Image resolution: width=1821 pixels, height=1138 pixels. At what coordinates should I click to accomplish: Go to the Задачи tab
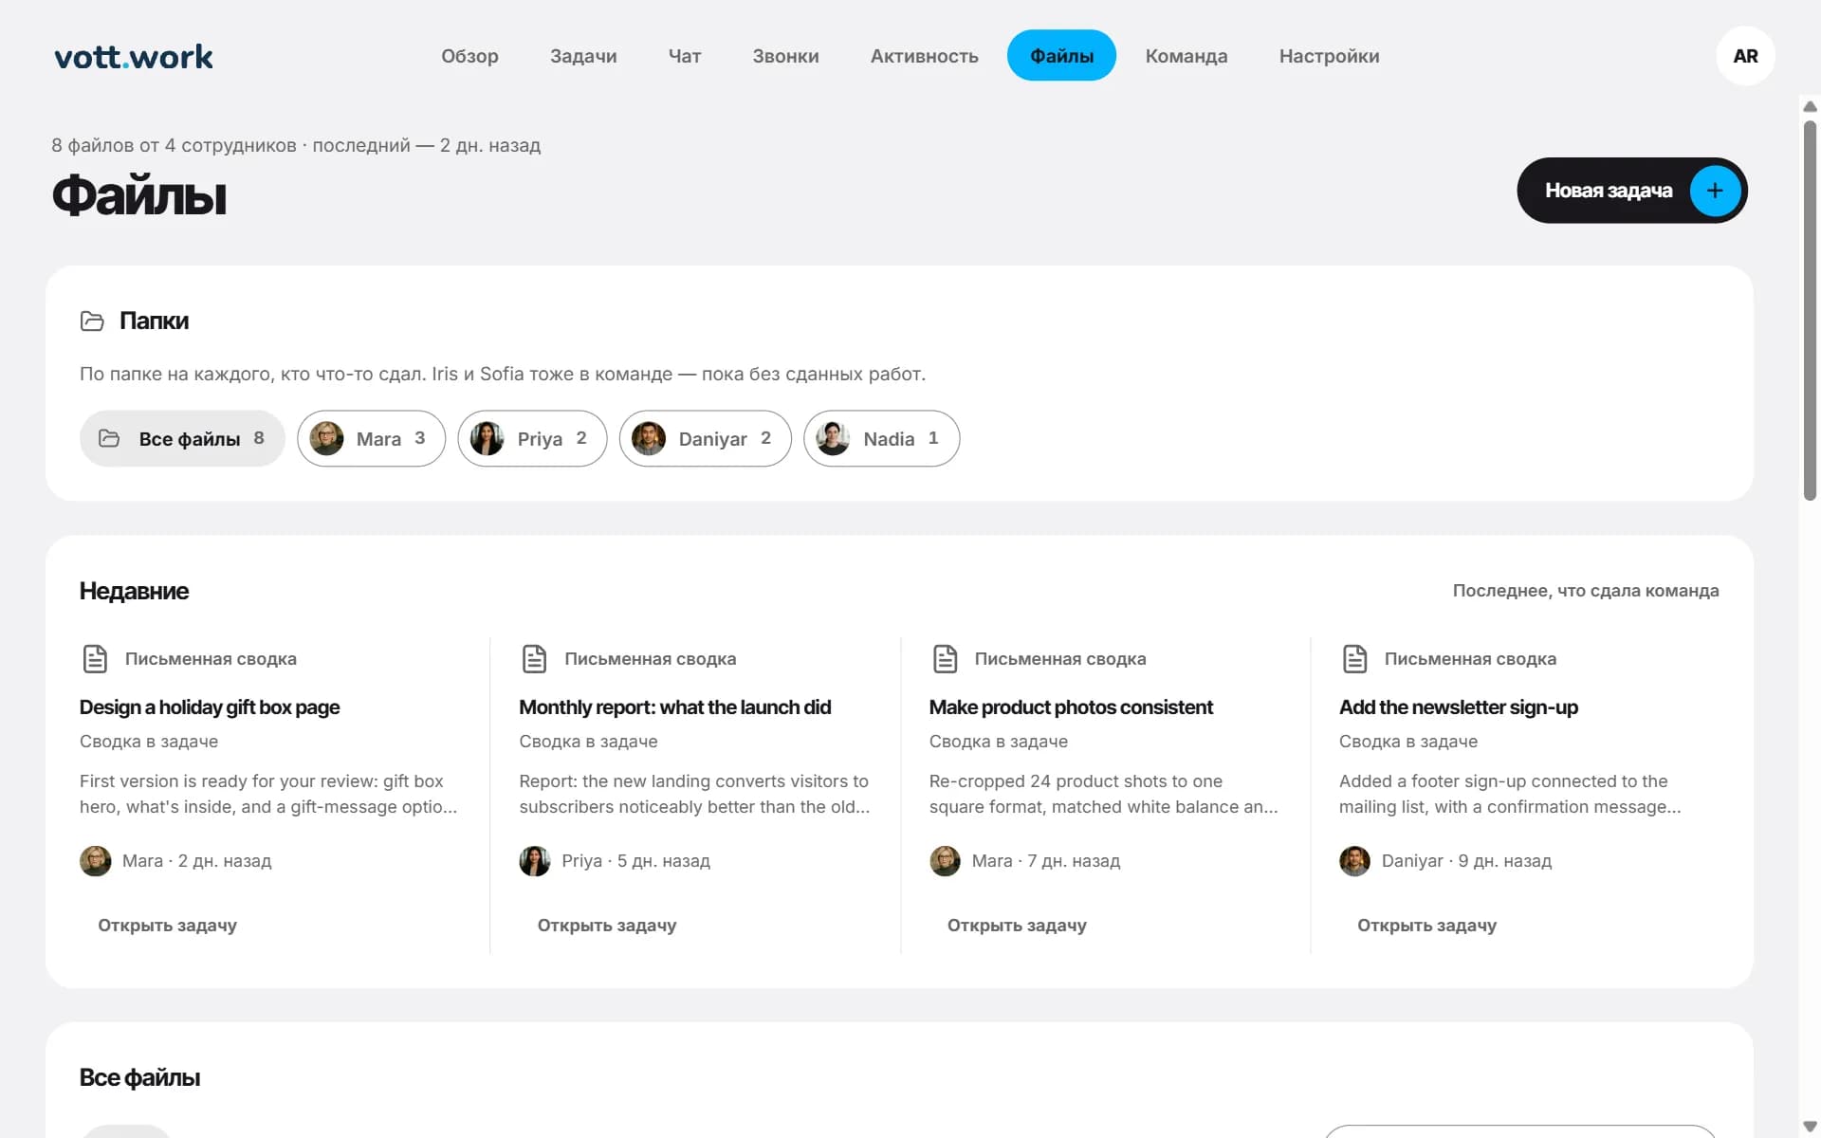(583, 56)
